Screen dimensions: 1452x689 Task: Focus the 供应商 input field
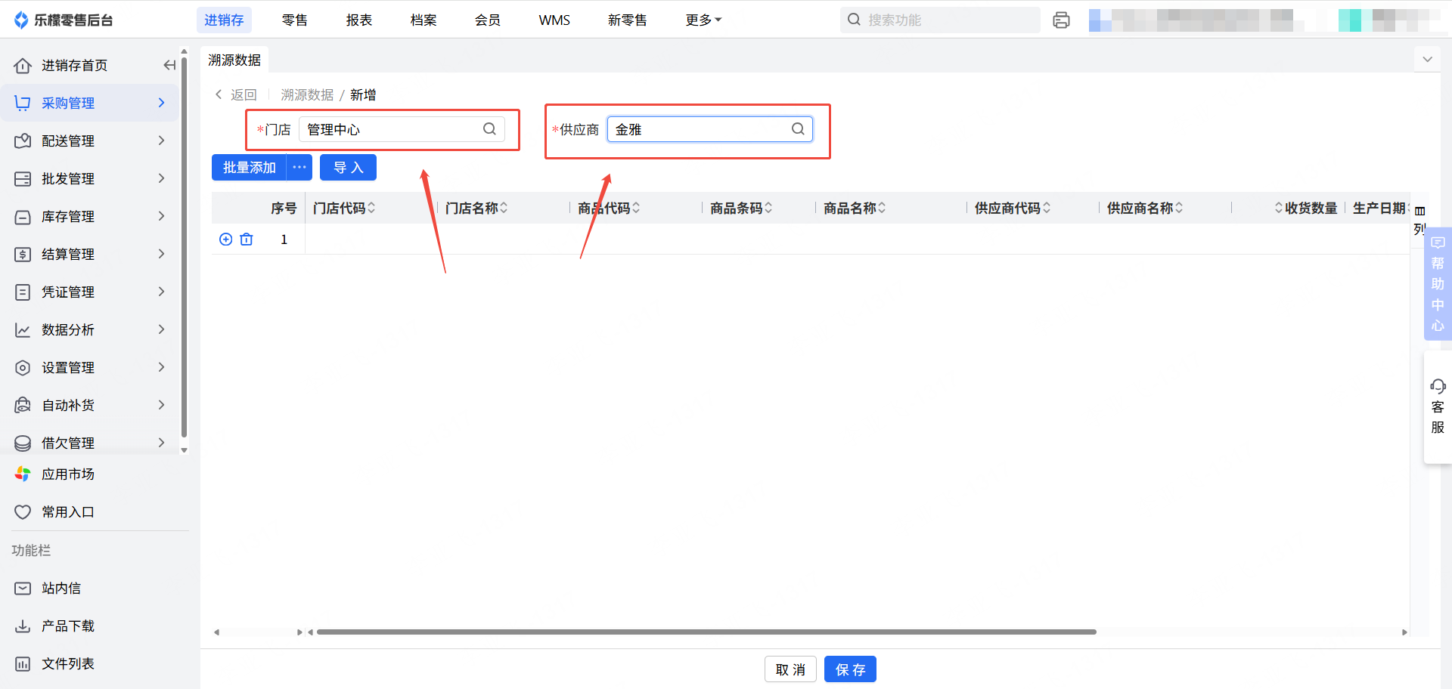click(x=710, y=129)
